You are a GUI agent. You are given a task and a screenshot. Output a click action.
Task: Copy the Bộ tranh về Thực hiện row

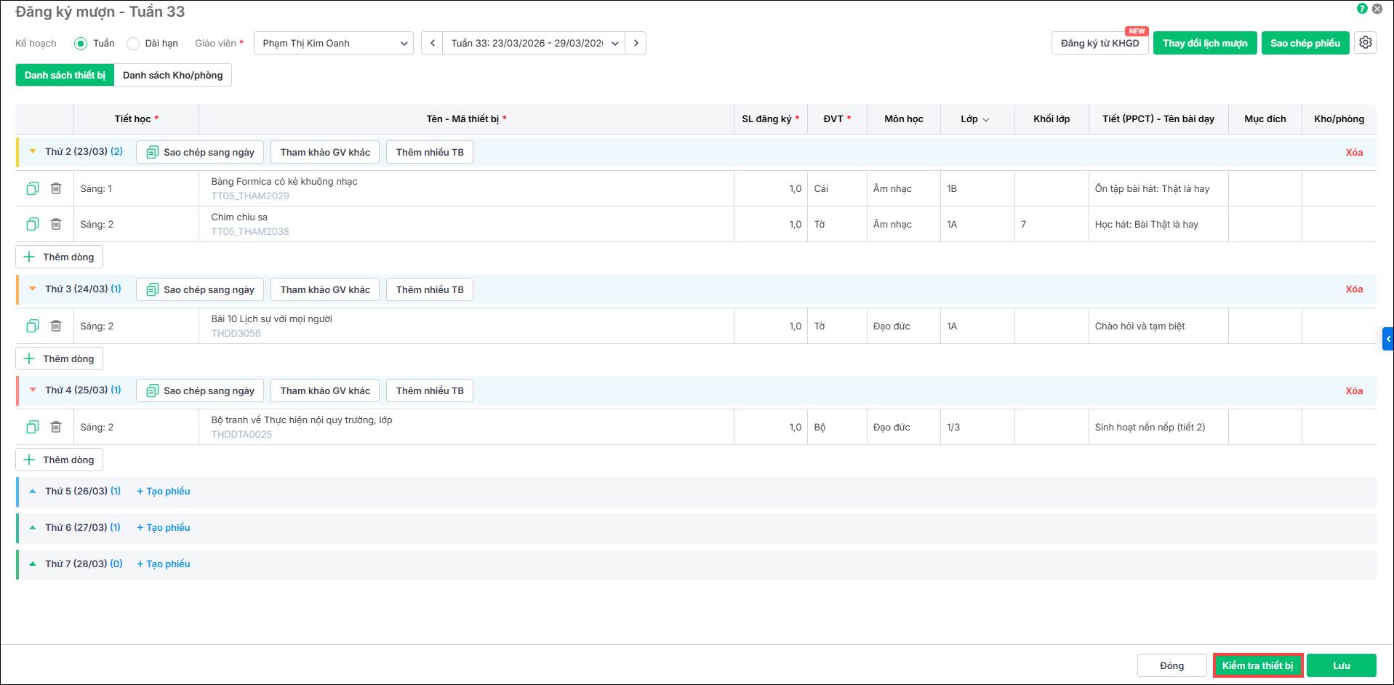(33, 427)
